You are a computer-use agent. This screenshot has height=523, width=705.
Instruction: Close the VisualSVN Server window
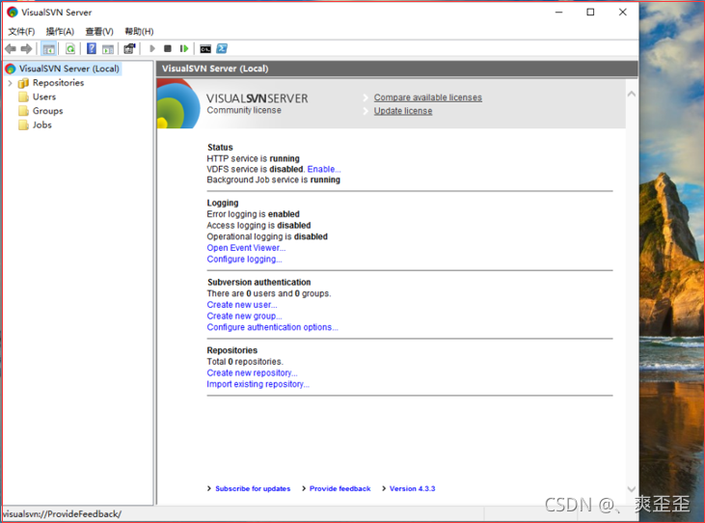[622, 13]
